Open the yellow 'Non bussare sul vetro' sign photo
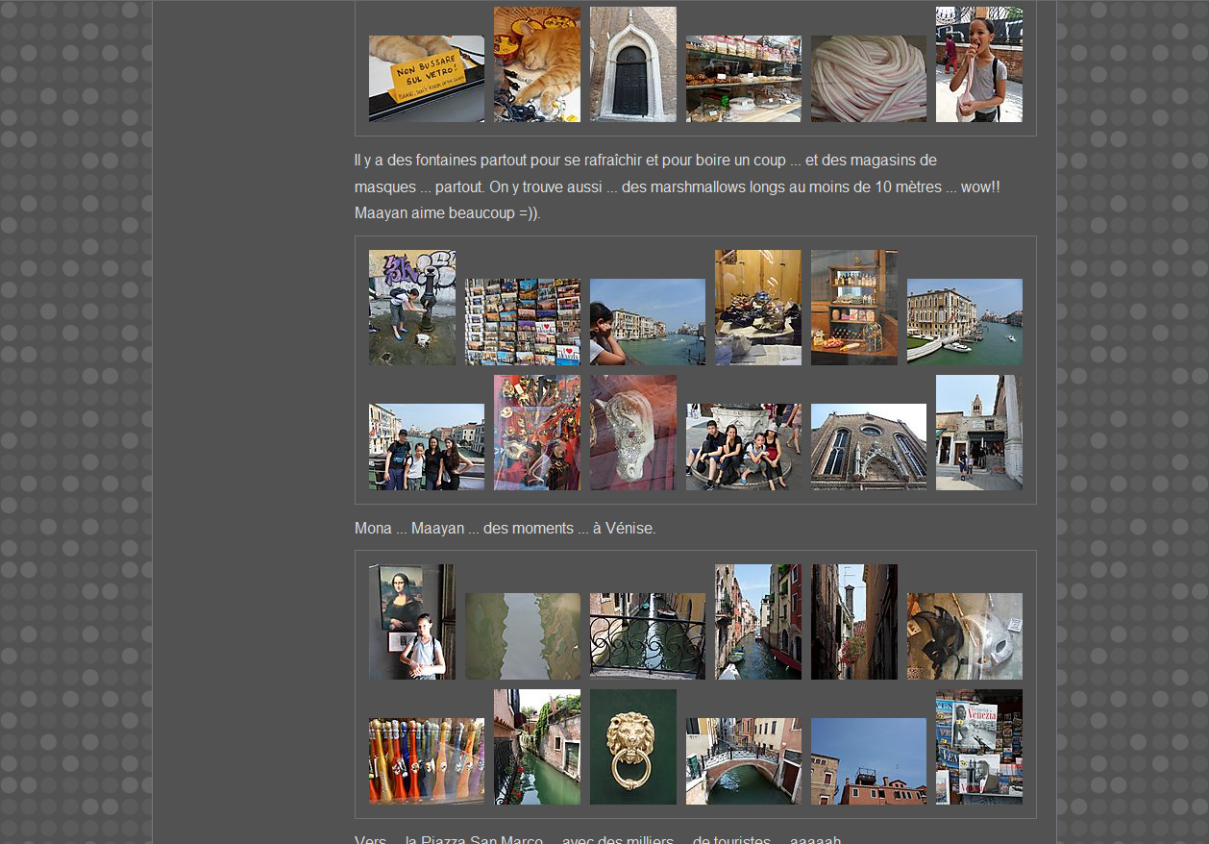The width and height of the screenshot is (1209, 844). (426, 79)
